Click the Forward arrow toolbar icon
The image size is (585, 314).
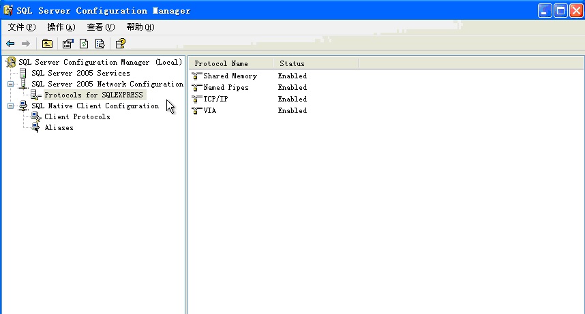click(26, 44)
